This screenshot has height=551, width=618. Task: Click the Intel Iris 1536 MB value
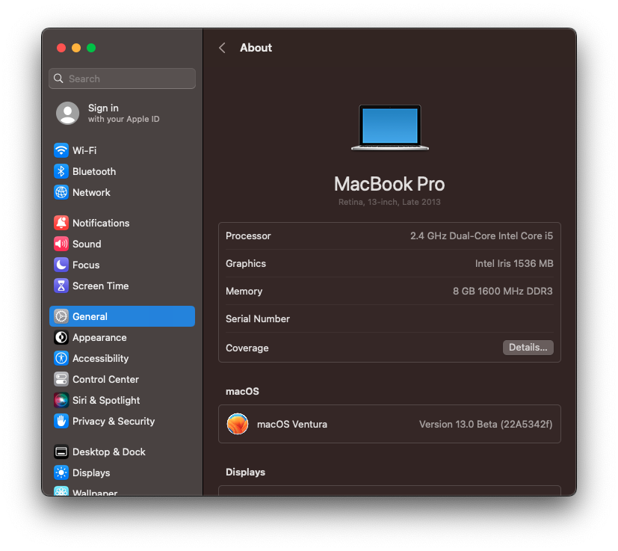pos(514,263)
